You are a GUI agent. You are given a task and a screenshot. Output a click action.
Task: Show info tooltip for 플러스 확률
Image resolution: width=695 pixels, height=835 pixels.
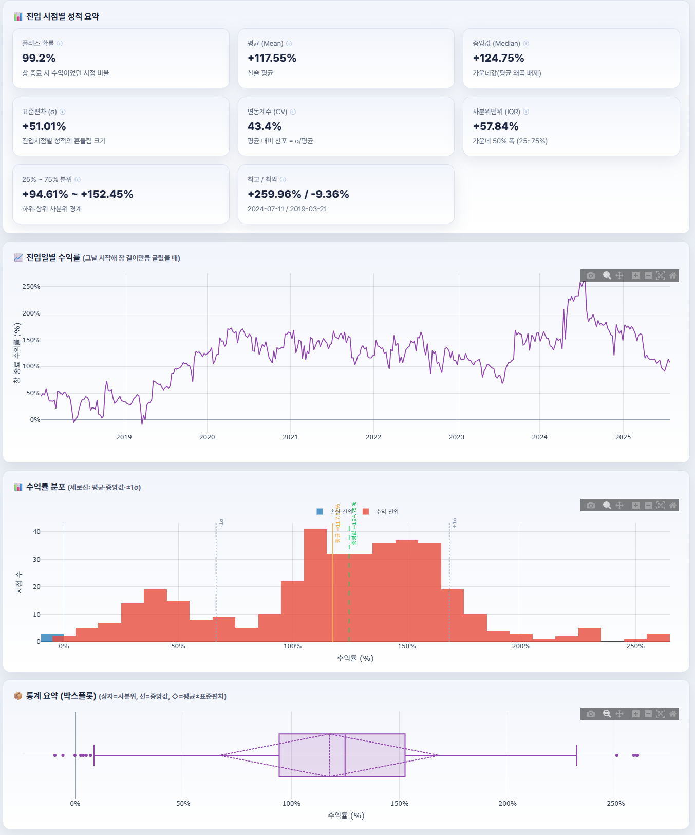point(60,44)
